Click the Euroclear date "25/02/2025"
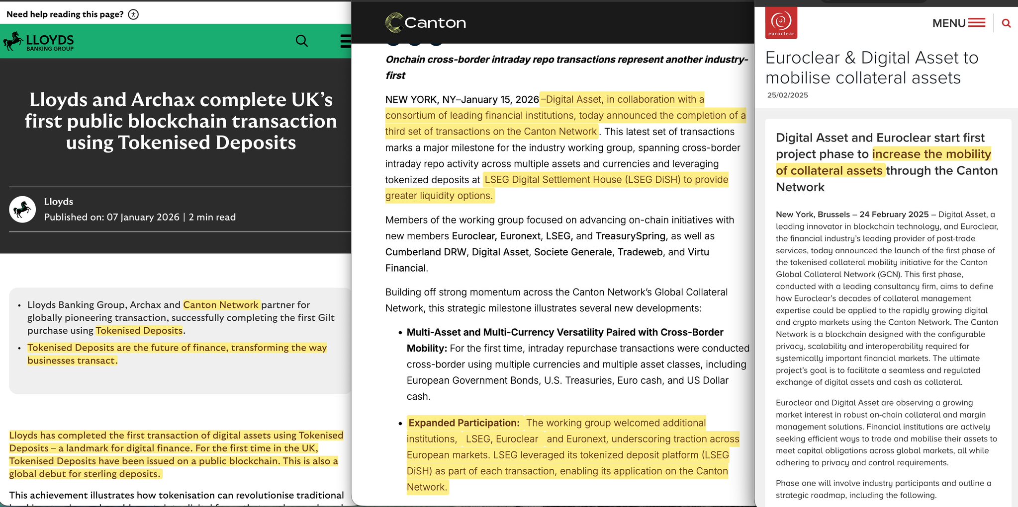Viewport: 1018px width, 507px height. tap(788, 95)
